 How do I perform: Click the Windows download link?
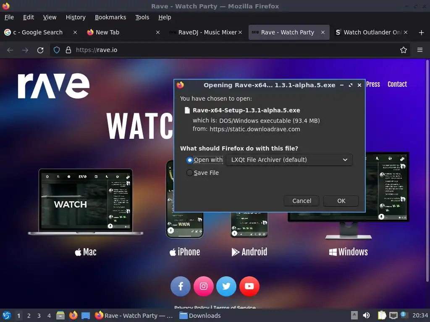tap(348, 252)
